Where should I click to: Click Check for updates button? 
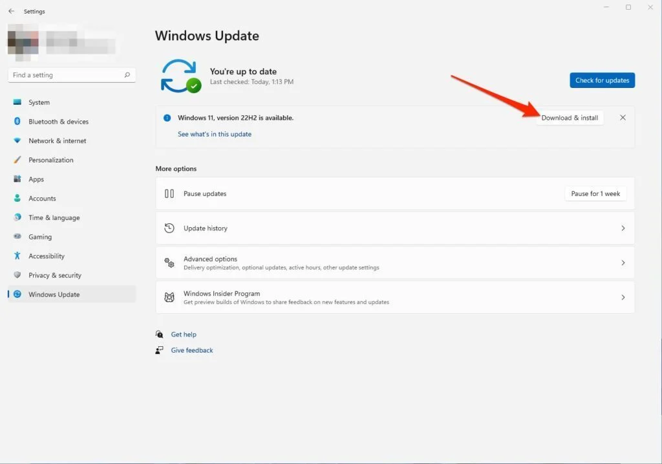[602, 80]
